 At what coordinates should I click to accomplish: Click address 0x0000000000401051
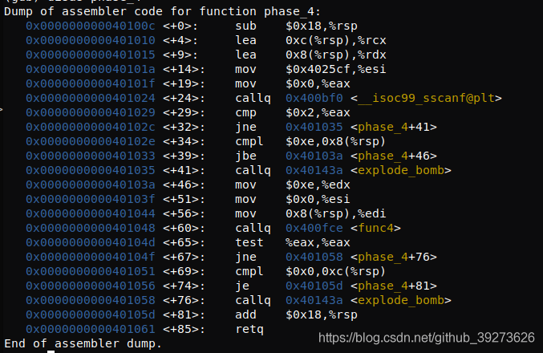91,271
